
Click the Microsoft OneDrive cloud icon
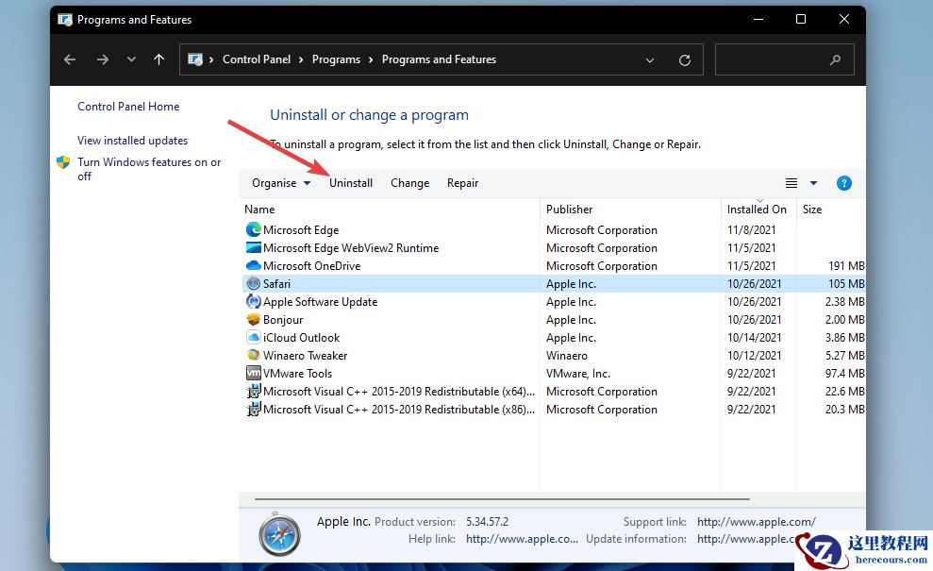(x=254, y=265)
